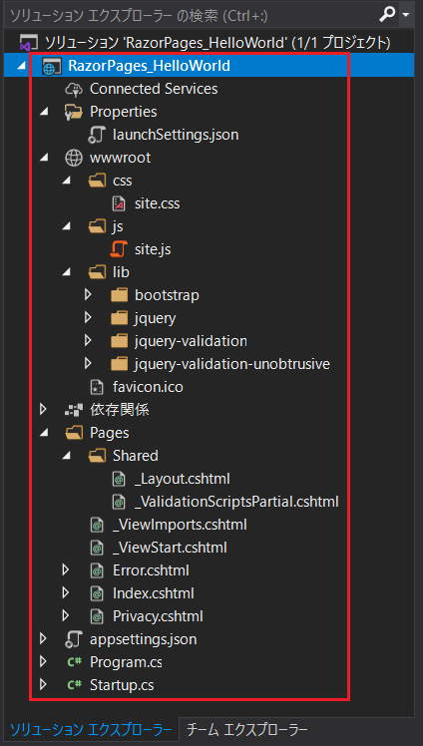
Task: Switch to ソリューション エクスプローラー tab
Action: click(x=91, y=729)
